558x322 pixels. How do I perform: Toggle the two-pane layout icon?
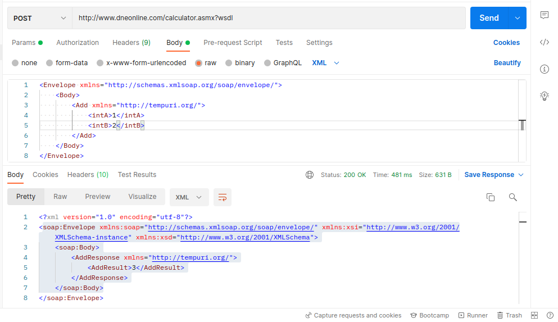(x=534, y=315)
